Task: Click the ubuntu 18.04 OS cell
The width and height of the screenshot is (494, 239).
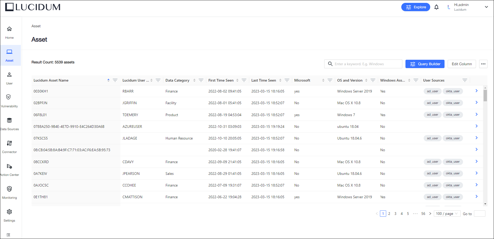Action: [x=348, y=127]
